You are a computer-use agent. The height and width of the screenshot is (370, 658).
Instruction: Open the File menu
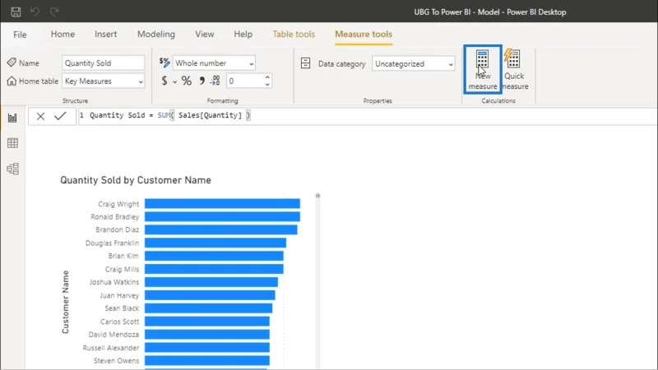click(x=20, y=35)
